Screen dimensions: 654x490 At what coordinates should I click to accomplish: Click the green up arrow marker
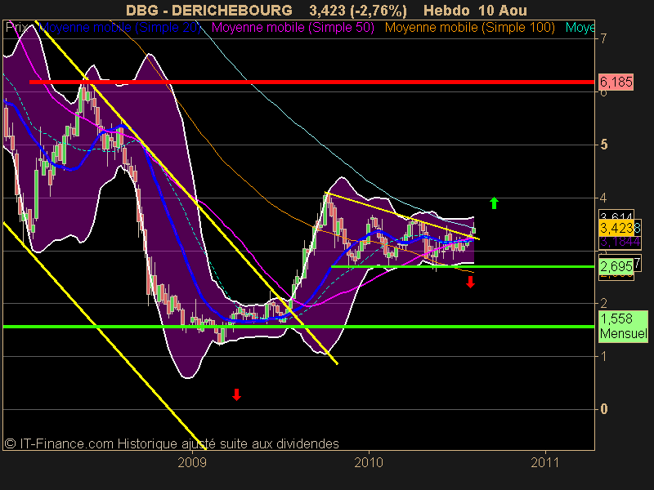(494, 203)
